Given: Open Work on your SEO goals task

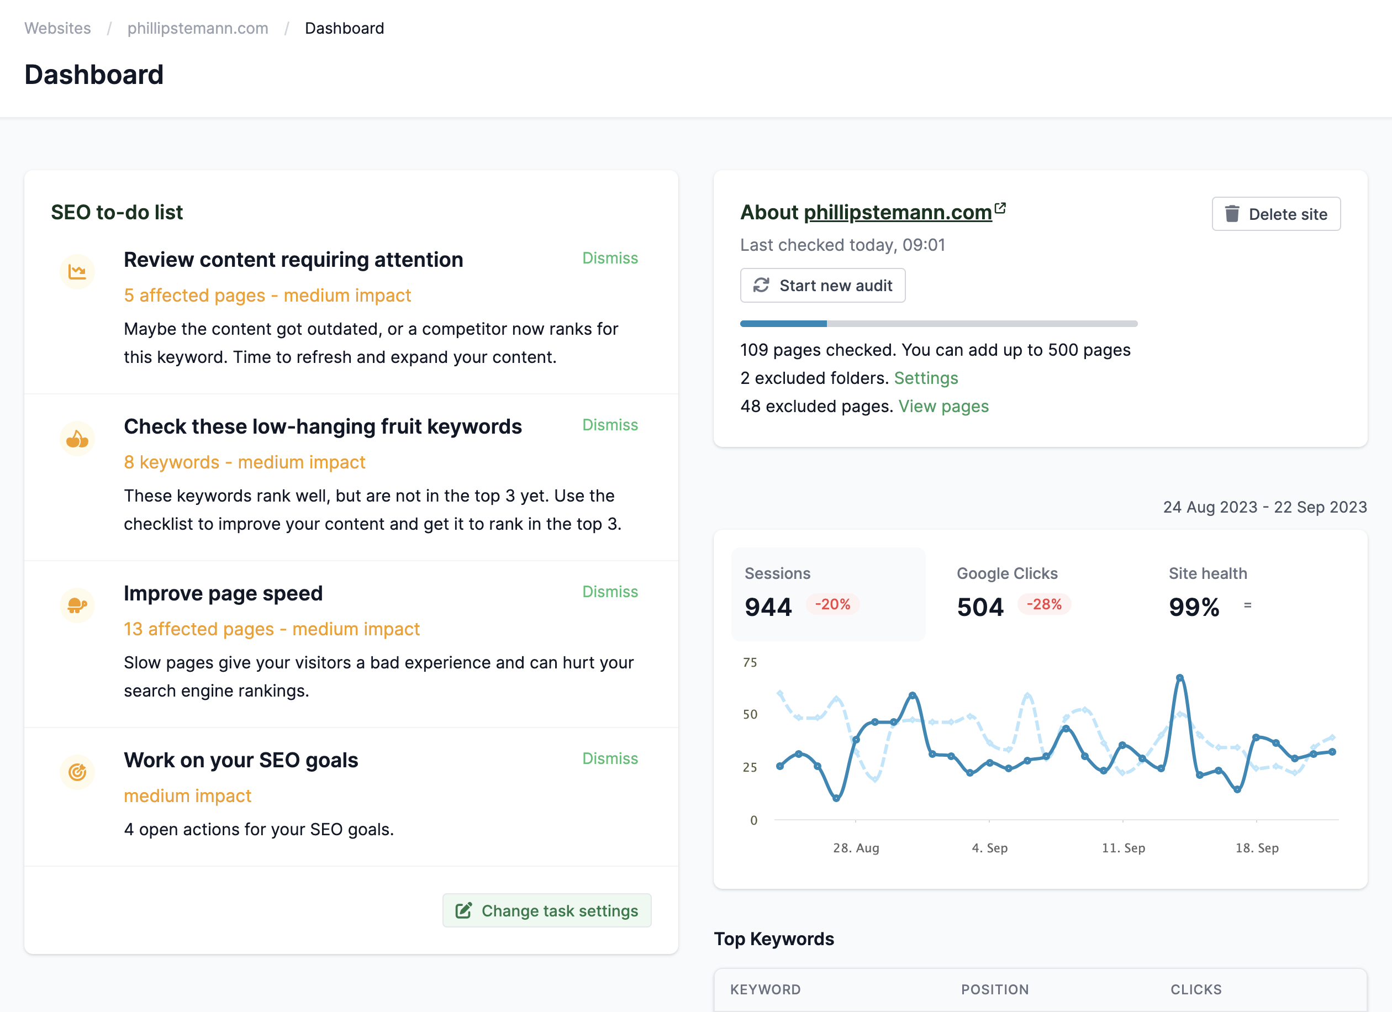Looking at the screenshot, I should pos(241,760).
